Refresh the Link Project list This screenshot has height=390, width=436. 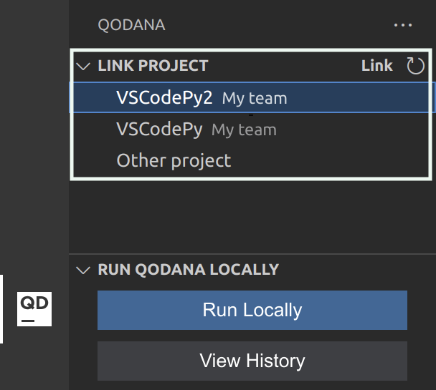coord(416,66)
